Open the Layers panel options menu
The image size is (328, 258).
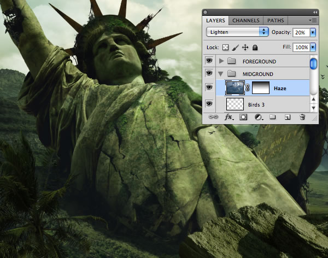[x=313, y=21]
